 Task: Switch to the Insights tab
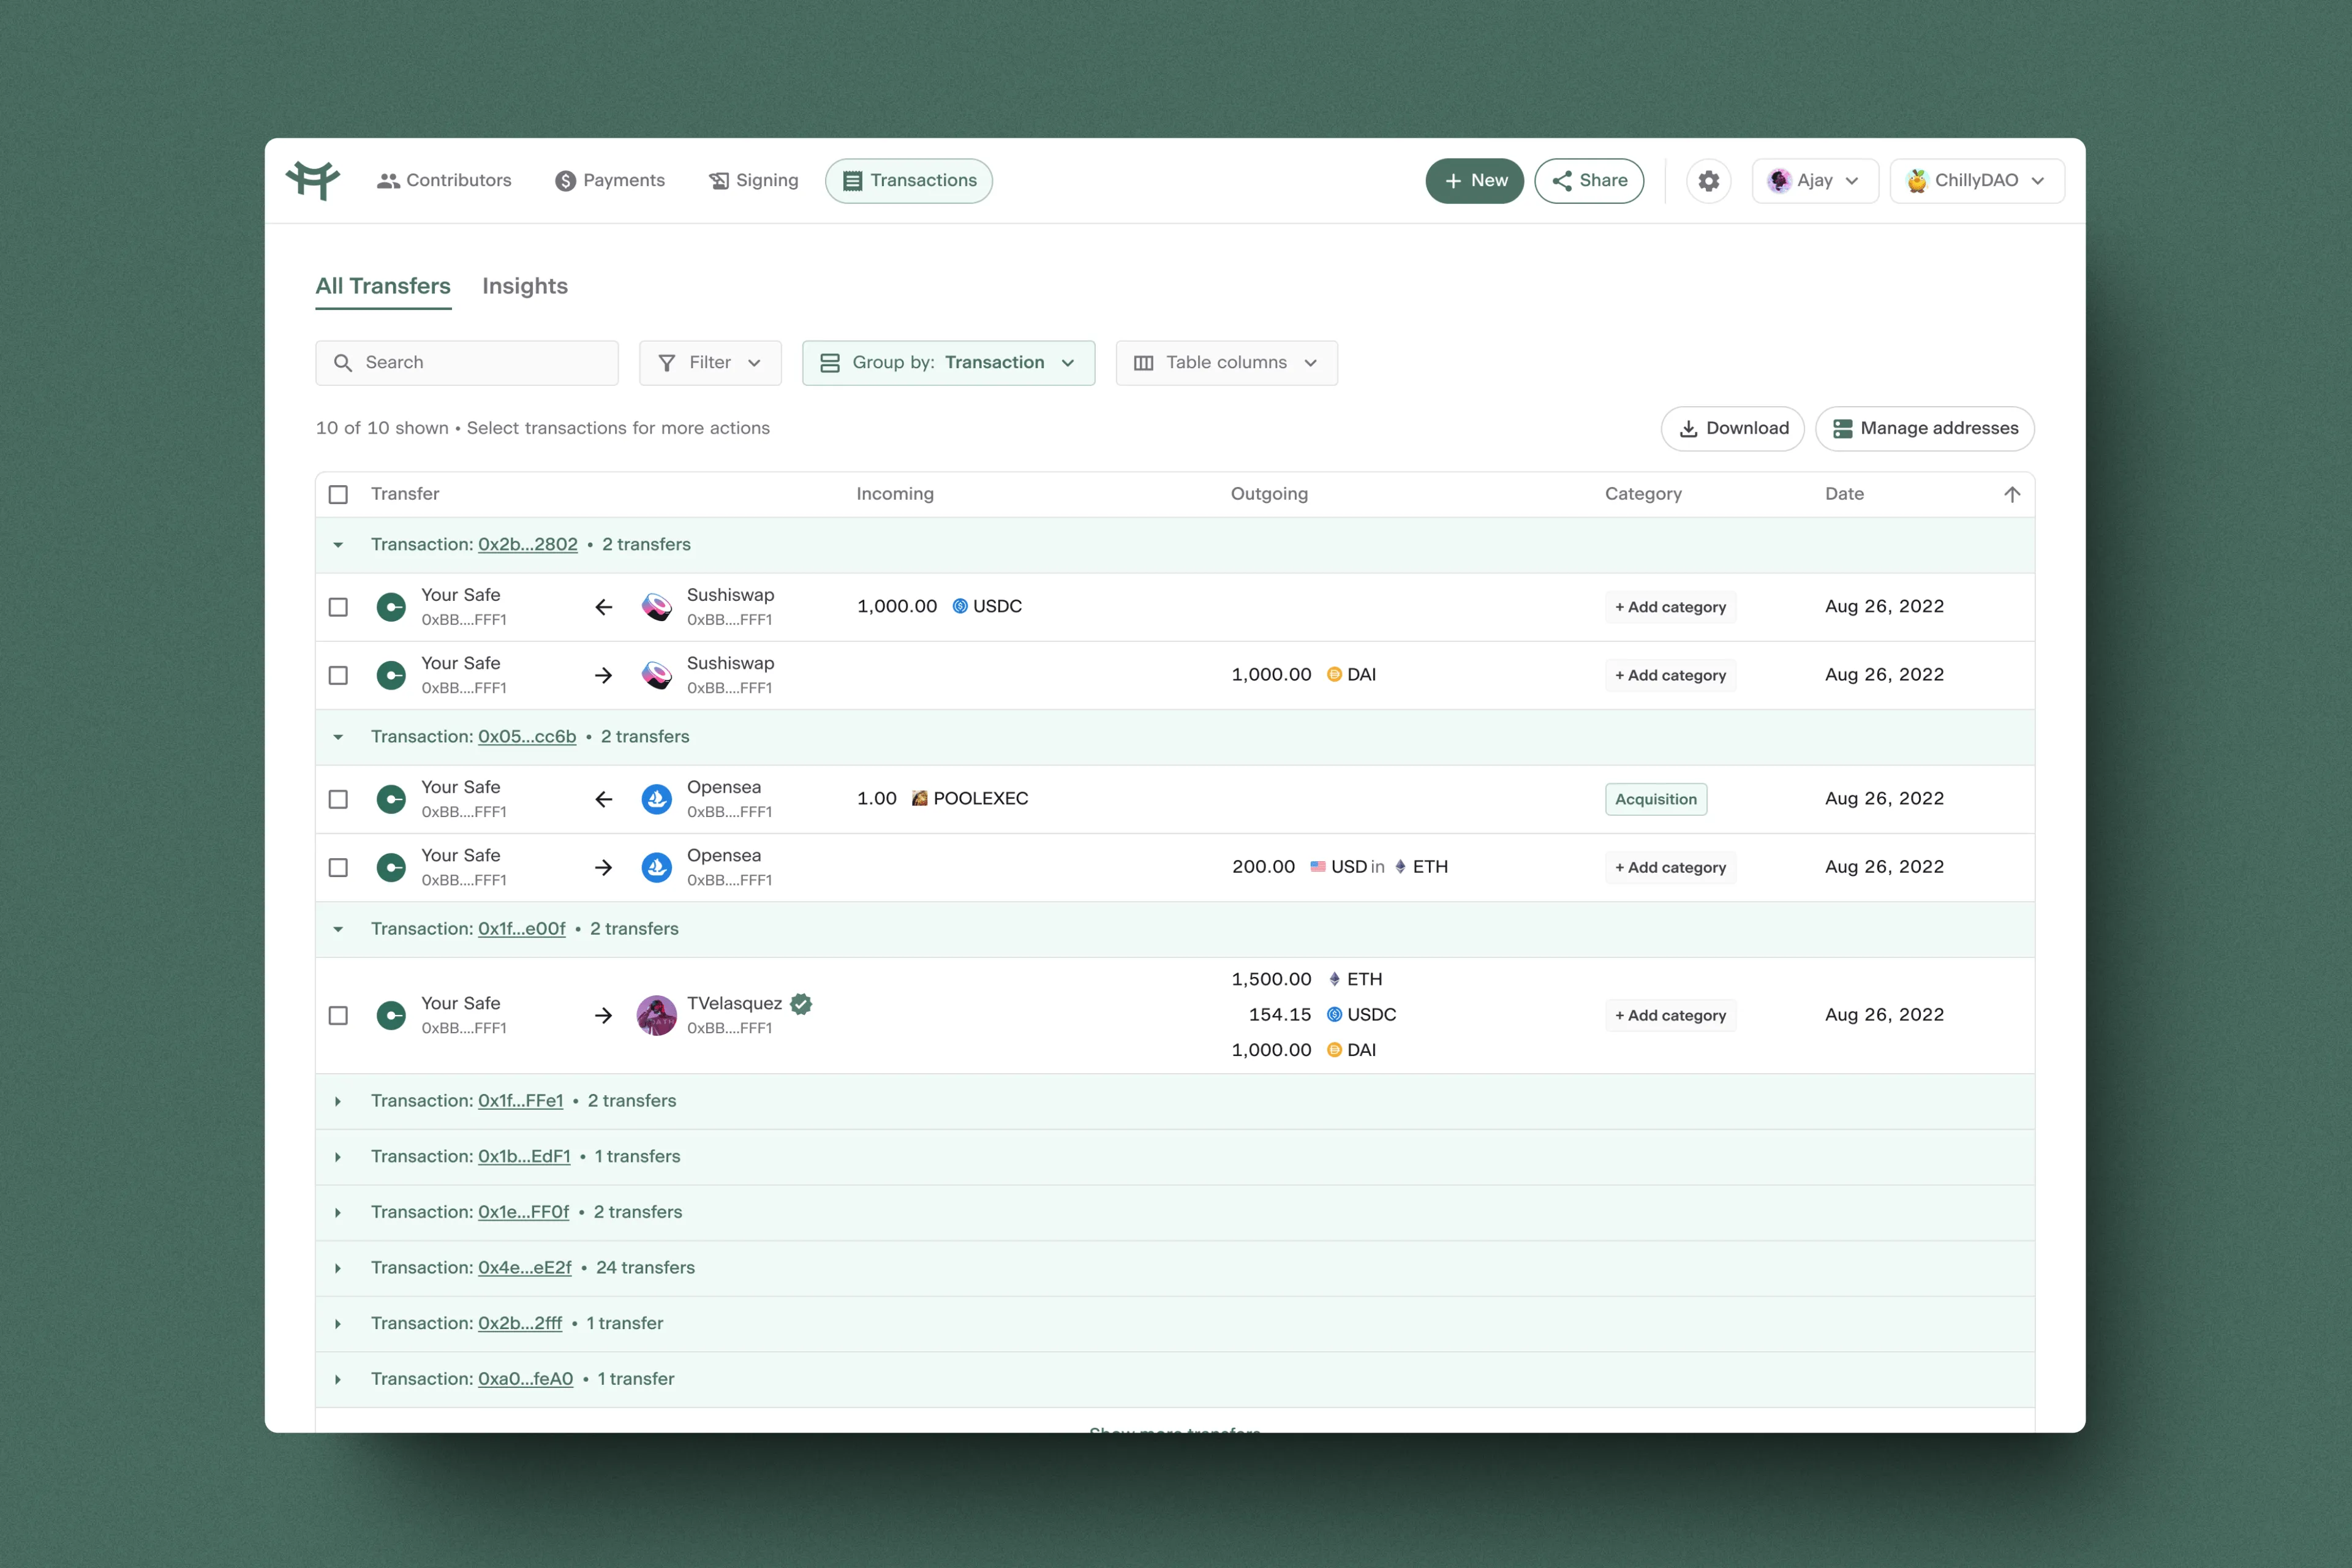click(x=525, y=286)
